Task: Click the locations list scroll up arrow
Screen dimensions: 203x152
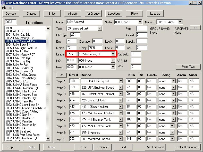Action: (x=48, y=28)
